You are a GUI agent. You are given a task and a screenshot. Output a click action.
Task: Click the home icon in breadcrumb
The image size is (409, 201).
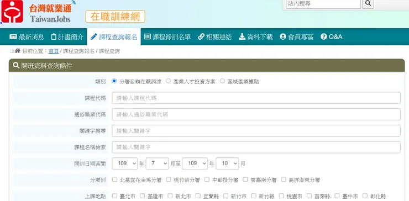pos(18,51)
